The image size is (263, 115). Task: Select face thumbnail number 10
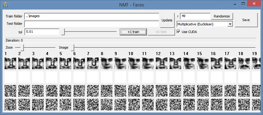(x=134, y=63)
